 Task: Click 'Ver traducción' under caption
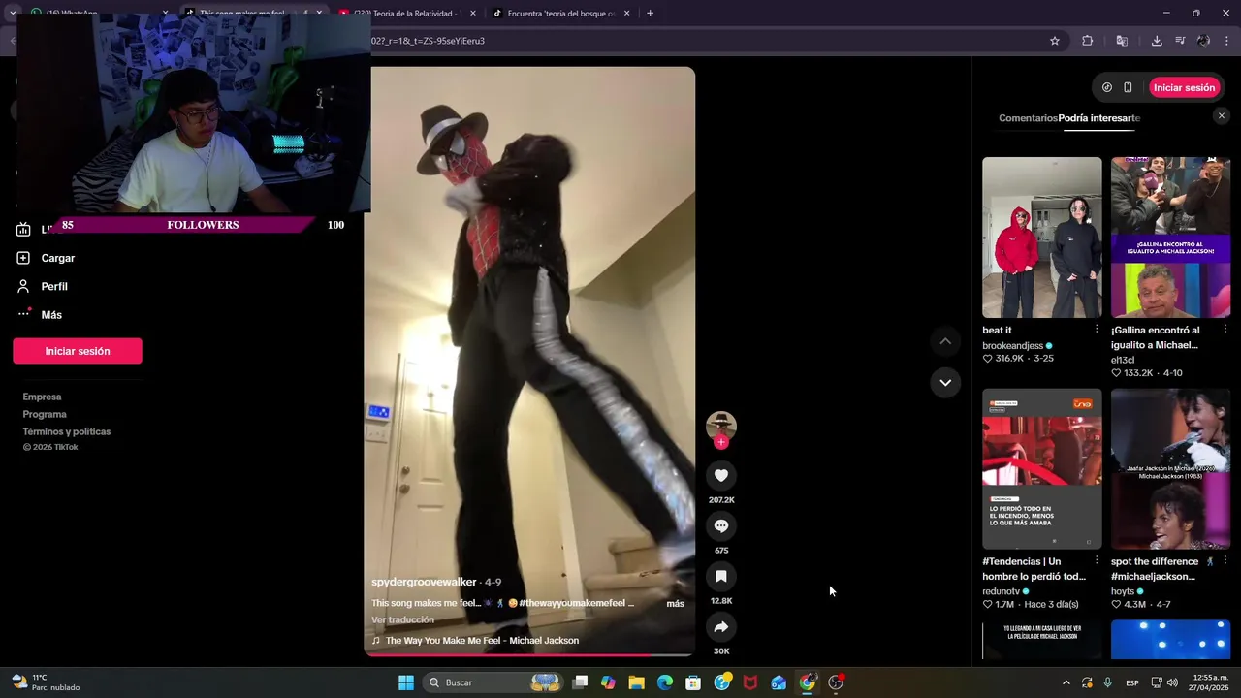coord(402,619)
